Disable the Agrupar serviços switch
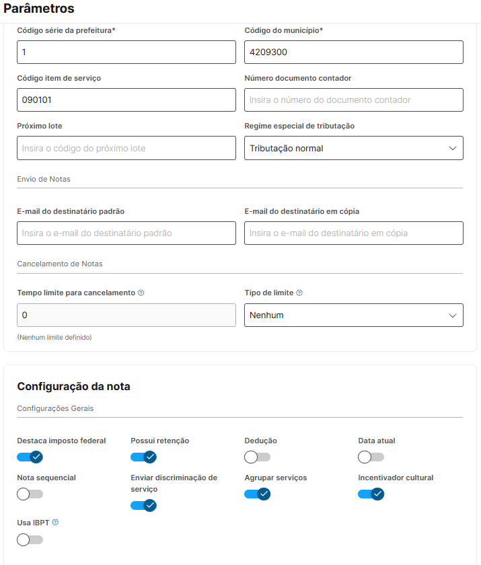 pos(257,494)
